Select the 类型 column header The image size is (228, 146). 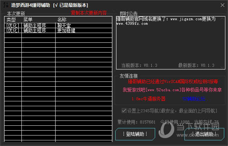(13, 20)
